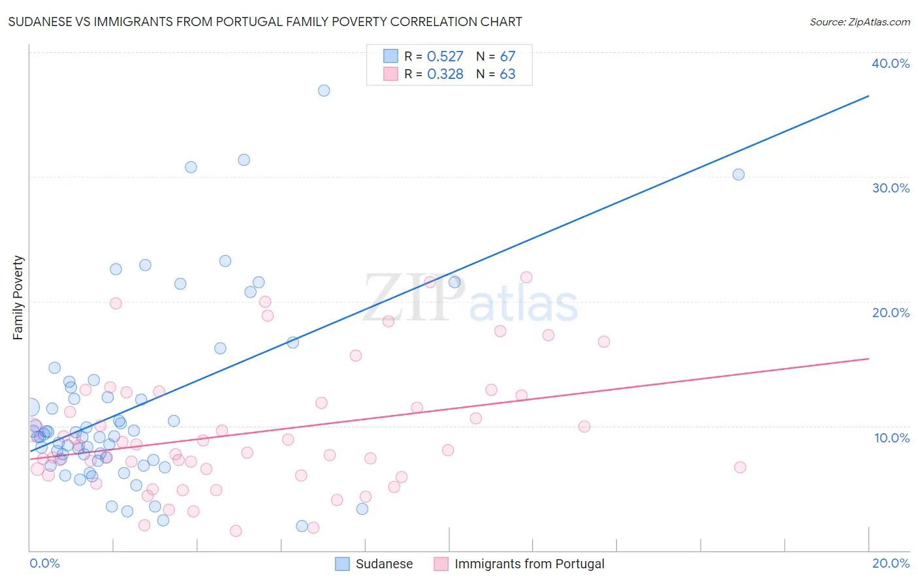This screenshot has width=918, height=582.
Task: Click the 0.0% x-axis label
Action: [44, 563]
